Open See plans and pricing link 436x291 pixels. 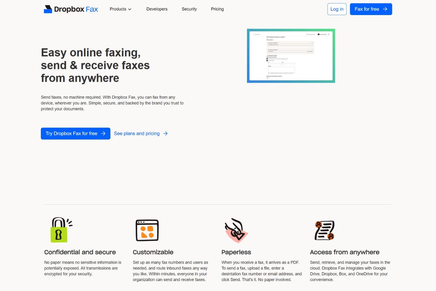click(141, 134)
